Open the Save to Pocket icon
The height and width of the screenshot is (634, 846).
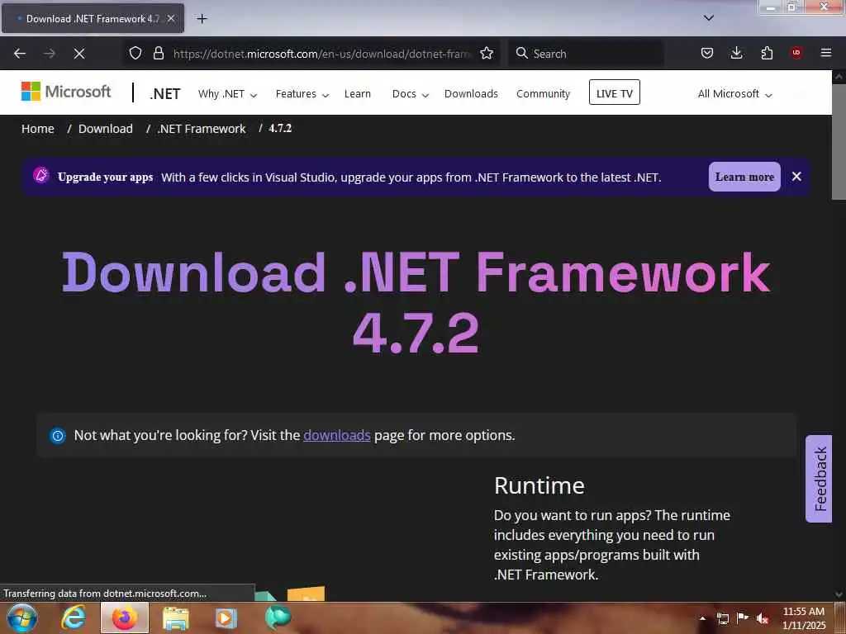707,53
